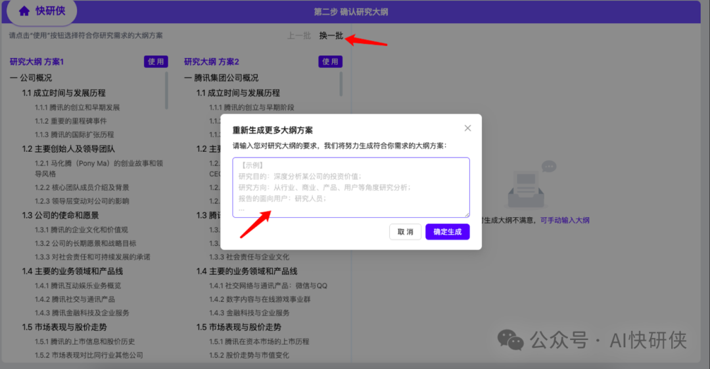The image size is (710, 369).
Task: Select 1.2.3 领导层变动对公司的影响
Action: [x=82, y=201]
